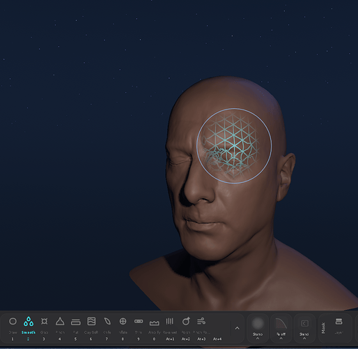Select the Grab brush tool
This screenshot has height=349, width=358.
(x=44, y=322)
